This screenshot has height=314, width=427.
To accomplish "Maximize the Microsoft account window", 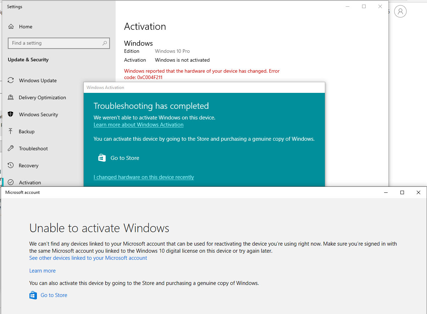I will 402,192.
